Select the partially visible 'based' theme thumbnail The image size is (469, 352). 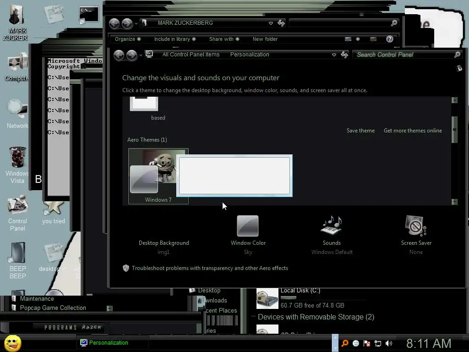144,104
